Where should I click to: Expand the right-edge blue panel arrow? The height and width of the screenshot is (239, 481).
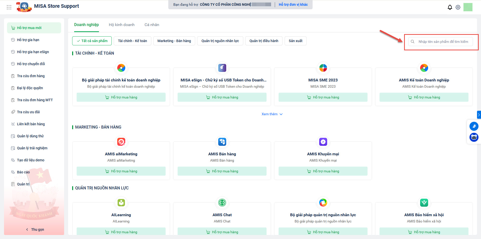tap(478, 115)
